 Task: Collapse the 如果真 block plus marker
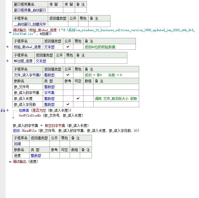[x=8, y=110]
